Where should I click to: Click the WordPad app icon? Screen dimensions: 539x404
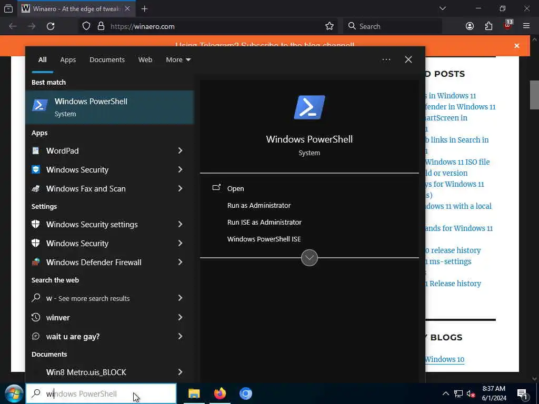(36, 150)
